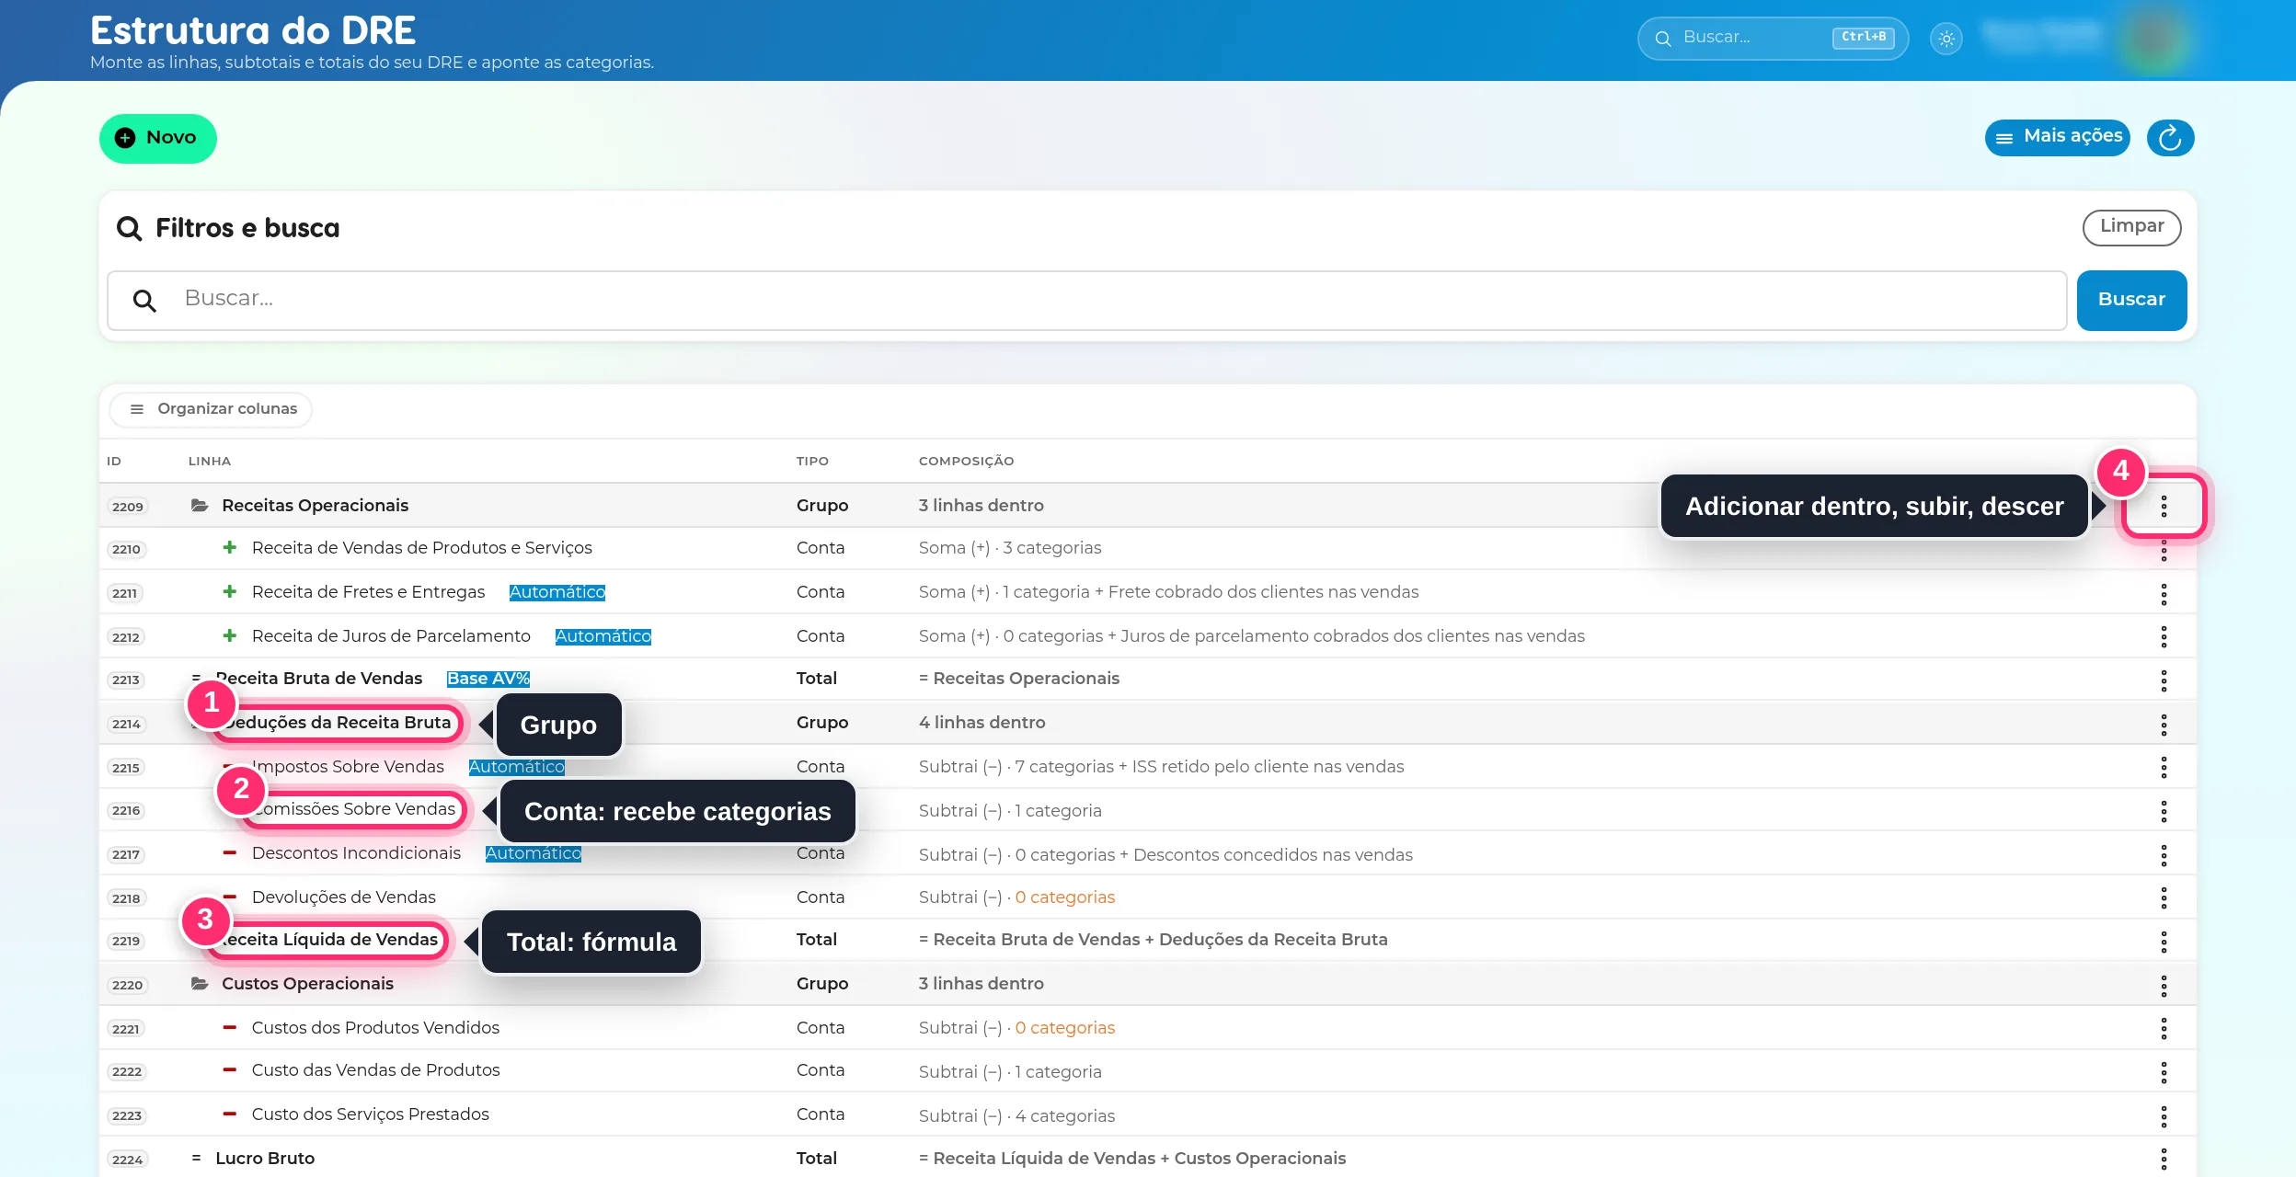Click the Automático tag on Receita de Fretes

tap(557, 592)
